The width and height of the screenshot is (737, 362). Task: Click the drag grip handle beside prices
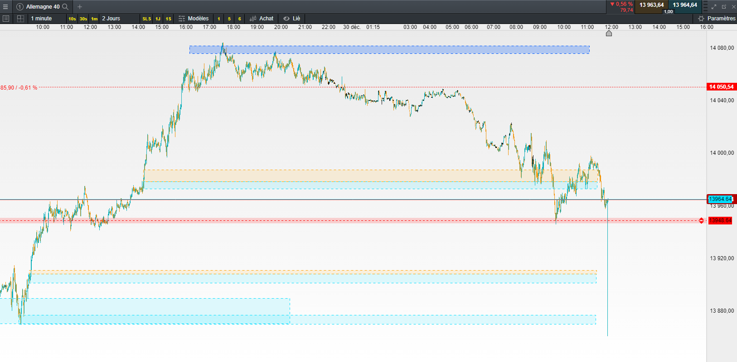(705, 7)
